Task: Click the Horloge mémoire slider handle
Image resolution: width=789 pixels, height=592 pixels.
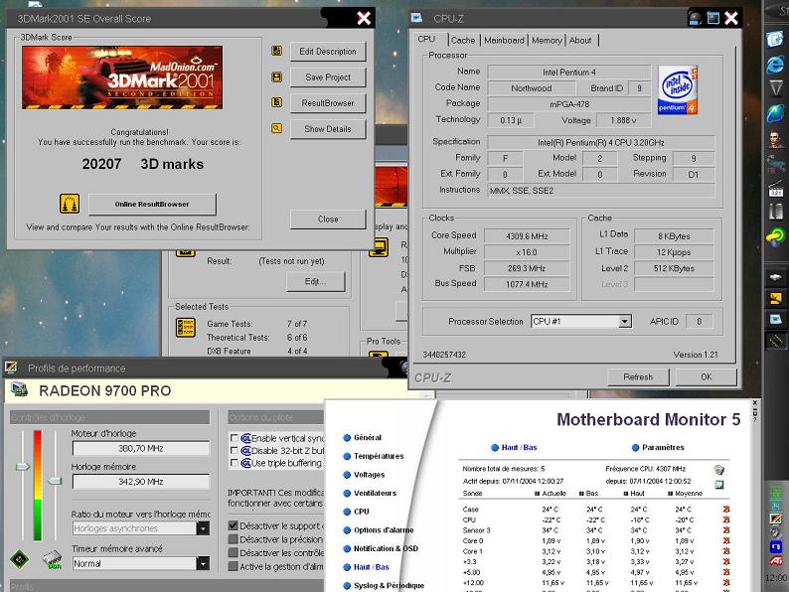Action: [x=55, y=481]
